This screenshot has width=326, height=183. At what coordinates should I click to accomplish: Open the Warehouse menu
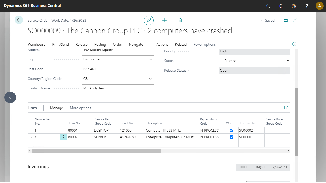[x=36, y=44]
